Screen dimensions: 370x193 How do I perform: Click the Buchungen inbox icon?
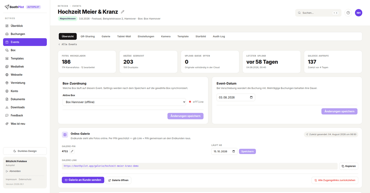click(x=7, y=34)
